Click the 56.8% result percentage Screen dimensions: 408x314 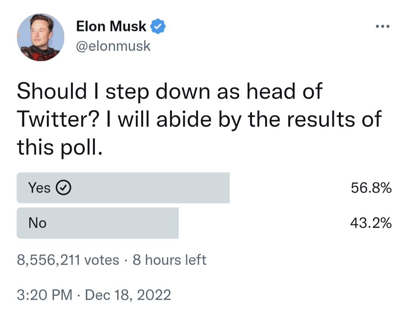[x=371, y=188]
